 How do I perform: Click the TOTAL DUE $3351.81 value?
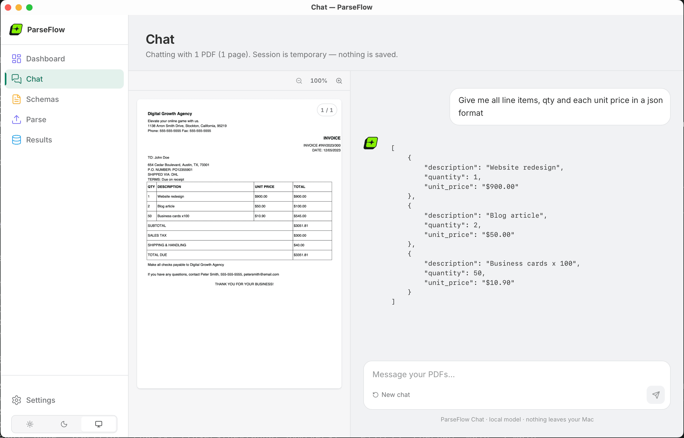click(301, 255)
